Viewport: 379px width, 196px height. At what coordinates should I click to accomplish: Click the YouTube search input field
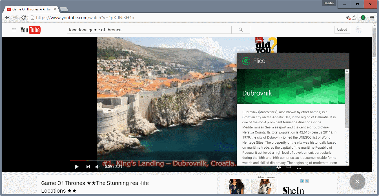pos(149,30)
